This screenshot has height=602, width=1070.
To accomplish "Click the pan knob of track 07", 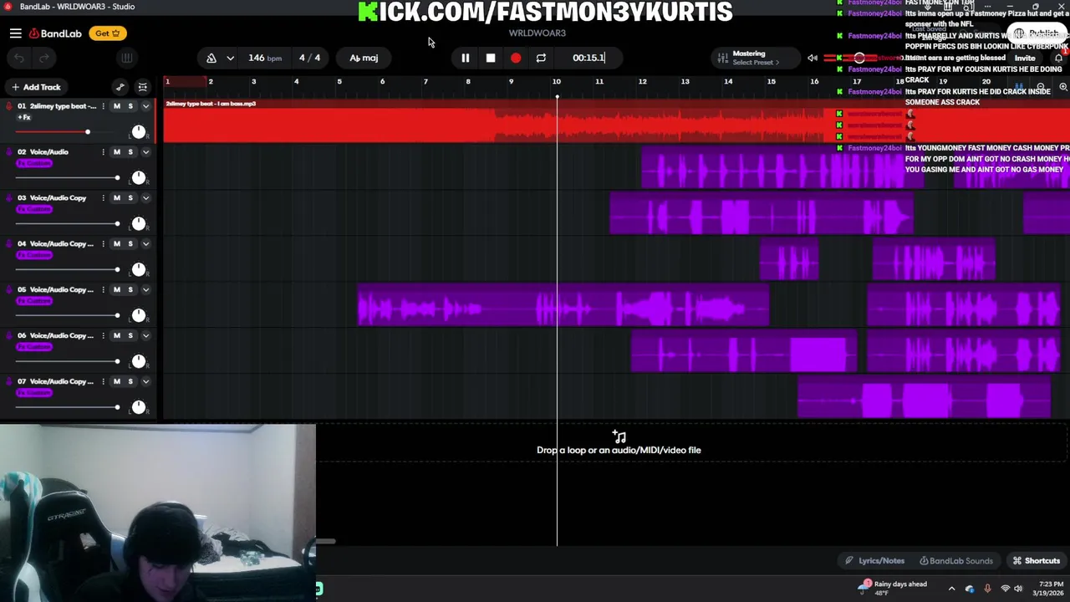I will 139,407.
